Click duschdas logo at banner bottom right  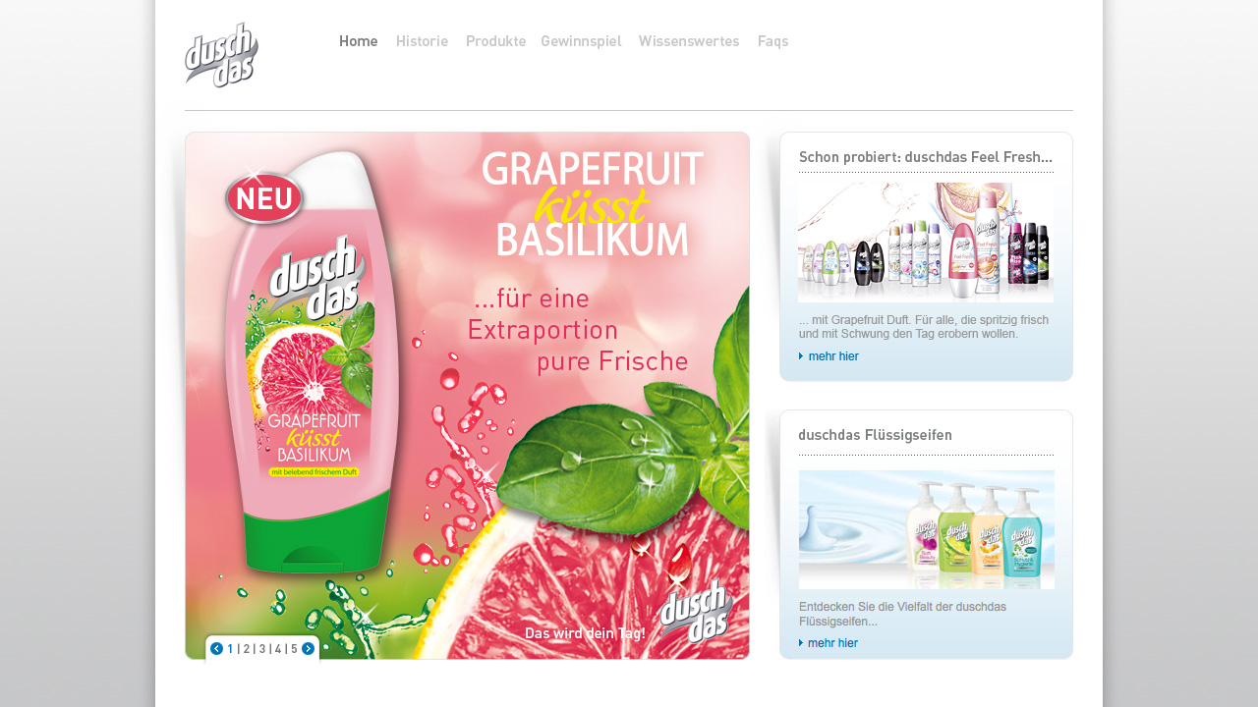pos(696,611)
